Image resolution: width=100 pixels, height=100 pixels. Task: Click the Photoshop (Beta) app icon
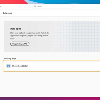pos(8,66)
